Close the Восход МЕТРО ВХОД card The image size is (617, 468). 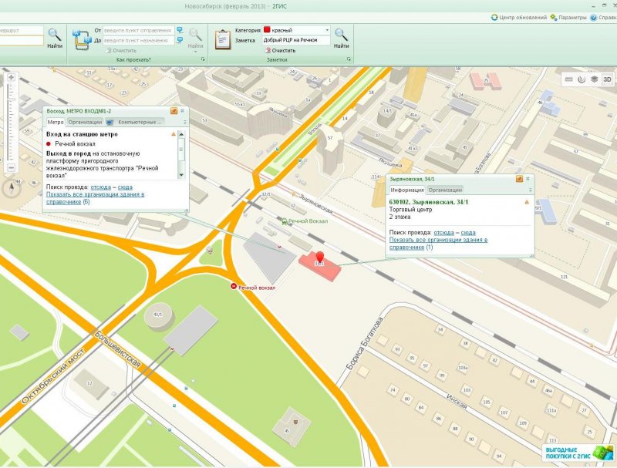pyautogui.click(x=182, y=111)
